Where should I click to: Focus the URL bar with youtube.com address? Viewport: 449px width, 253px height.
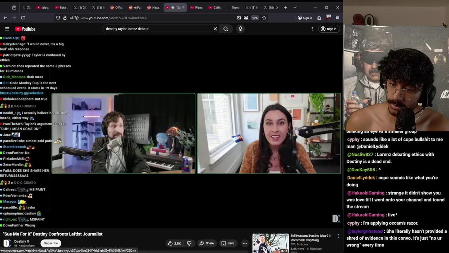tap(154, 18)
